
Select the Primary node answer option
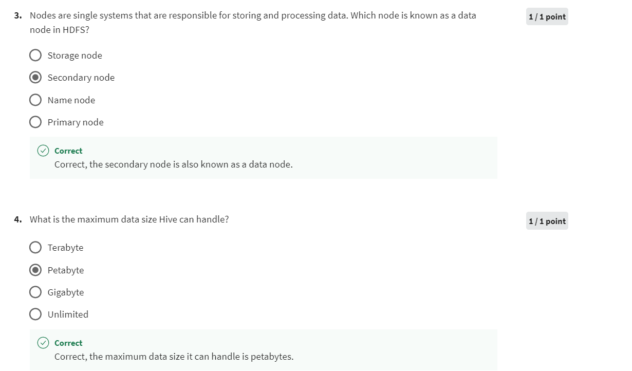75,122
